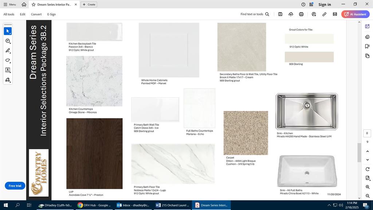Open Task View on the taskbar
The height and width of the screenshot is (210, 373).
(x=29, y=205)
